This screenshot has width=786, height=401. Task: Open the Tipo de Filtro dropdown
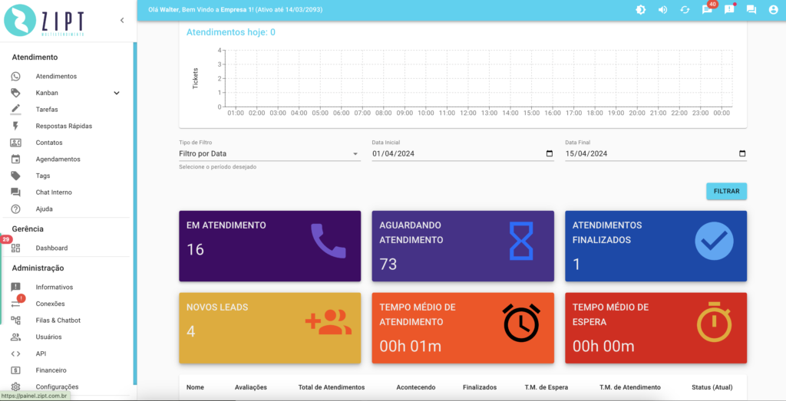pos(269,154)
